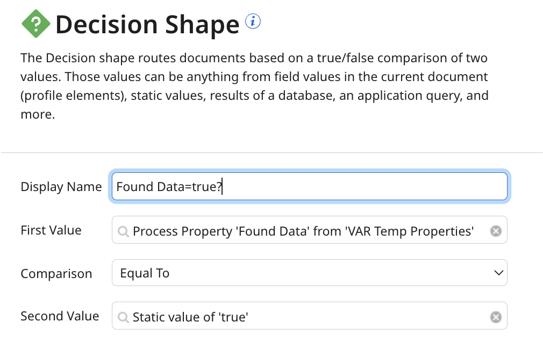Click the horizontal divider below the description
The height and width of the screenshot is (351, 543).
pos(271,153)
